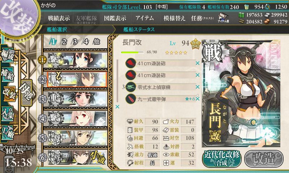Return to 母港 home port button
Screen dimensions: 289x173
pos(26,93)
